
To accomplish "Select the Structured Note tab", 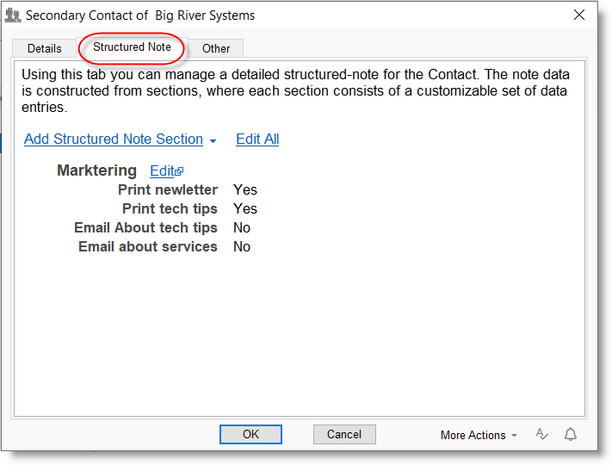I will tap(132, 47).
